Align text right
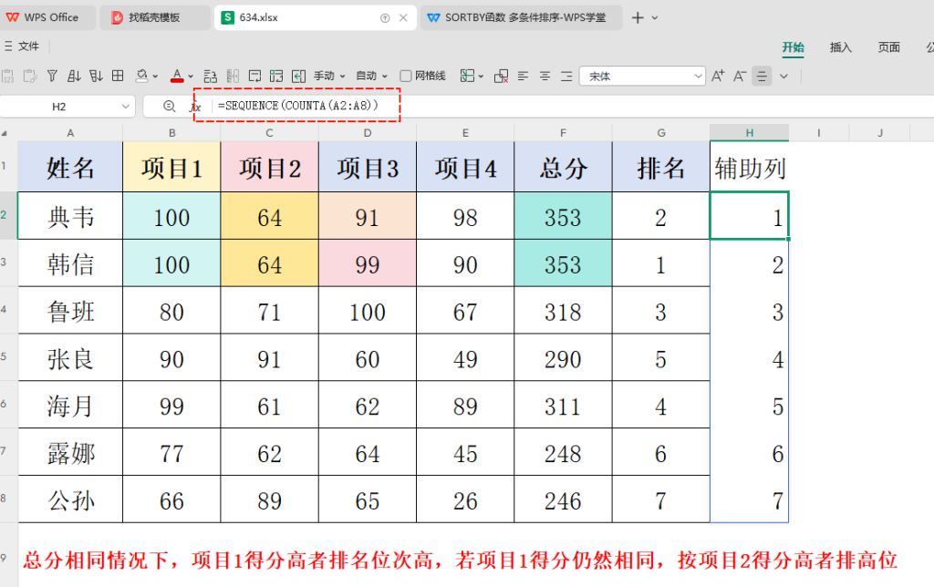The width and height of the screenshot is (934, 587). pyautogui.click(x=566, y=76)
